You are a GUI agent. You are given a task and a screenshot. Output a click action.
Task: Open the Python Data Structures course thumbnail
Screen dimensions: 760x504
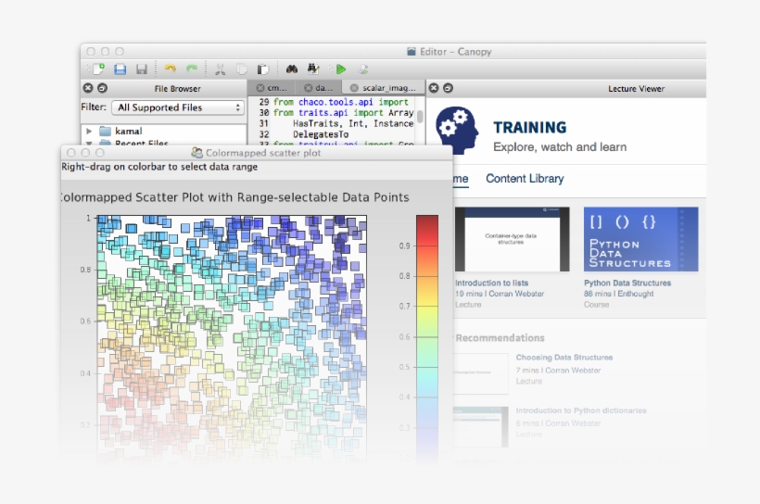coord(640,239)
